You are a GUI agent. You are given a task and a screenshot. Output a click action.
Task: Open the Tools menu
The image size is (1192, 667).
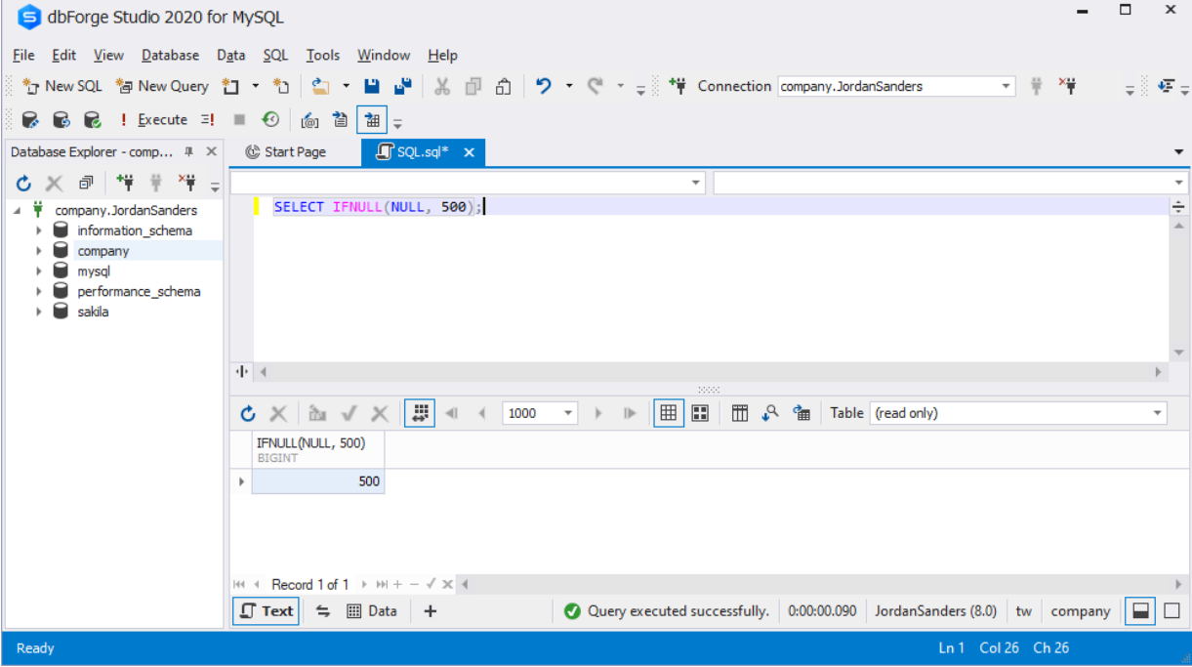tap(323, 55)
